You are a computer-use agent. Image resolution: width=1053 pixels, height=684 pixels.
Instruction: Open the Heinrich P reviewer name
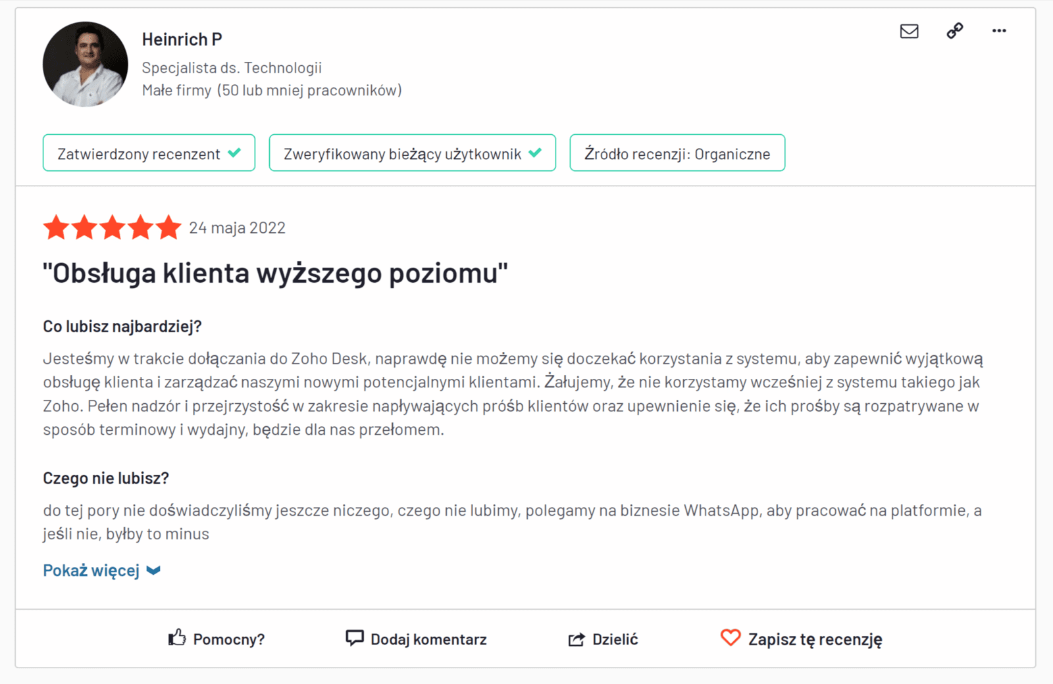tap(182, 39)
